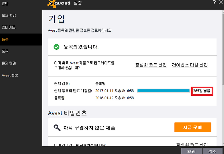Click the vertical scrollbar thumb

pos(223,49)
